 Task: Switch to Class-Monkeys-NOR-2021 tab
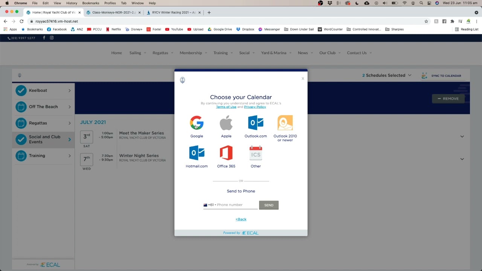coord(113,12)
